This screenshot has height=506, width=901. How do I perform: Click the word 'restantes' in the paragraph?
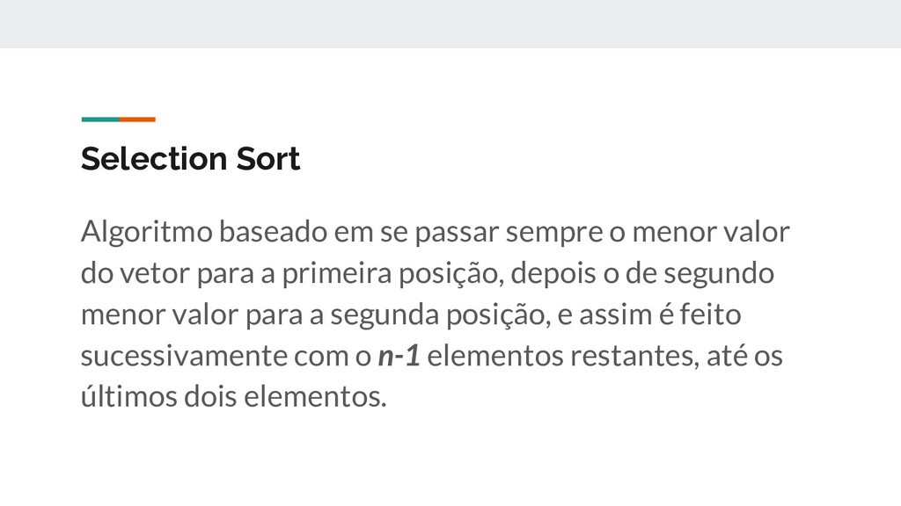(634, 356)
